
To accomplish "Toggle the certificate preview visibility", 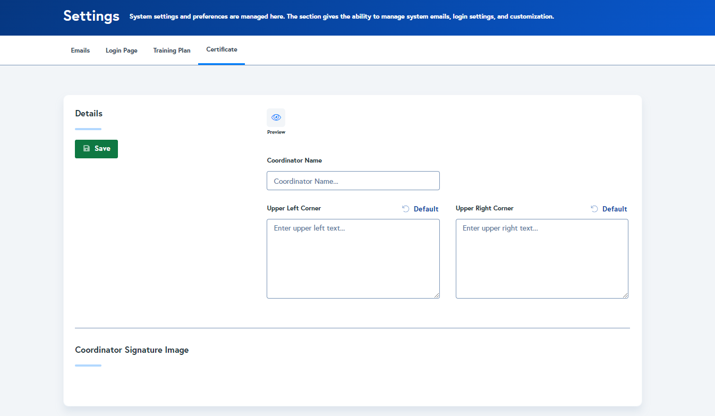I will pyautogui.click(x=276, y=116).
